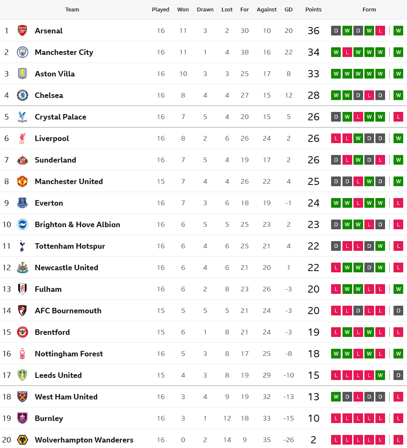Open the Manchester United team page
Viewport: 407px width, 448px height.
[x=69, y=182]
